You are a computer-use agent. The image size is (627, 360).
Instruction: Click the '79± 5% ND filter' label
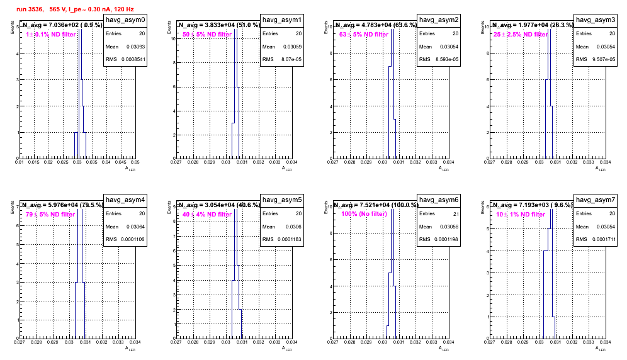(x=50, y=215)
